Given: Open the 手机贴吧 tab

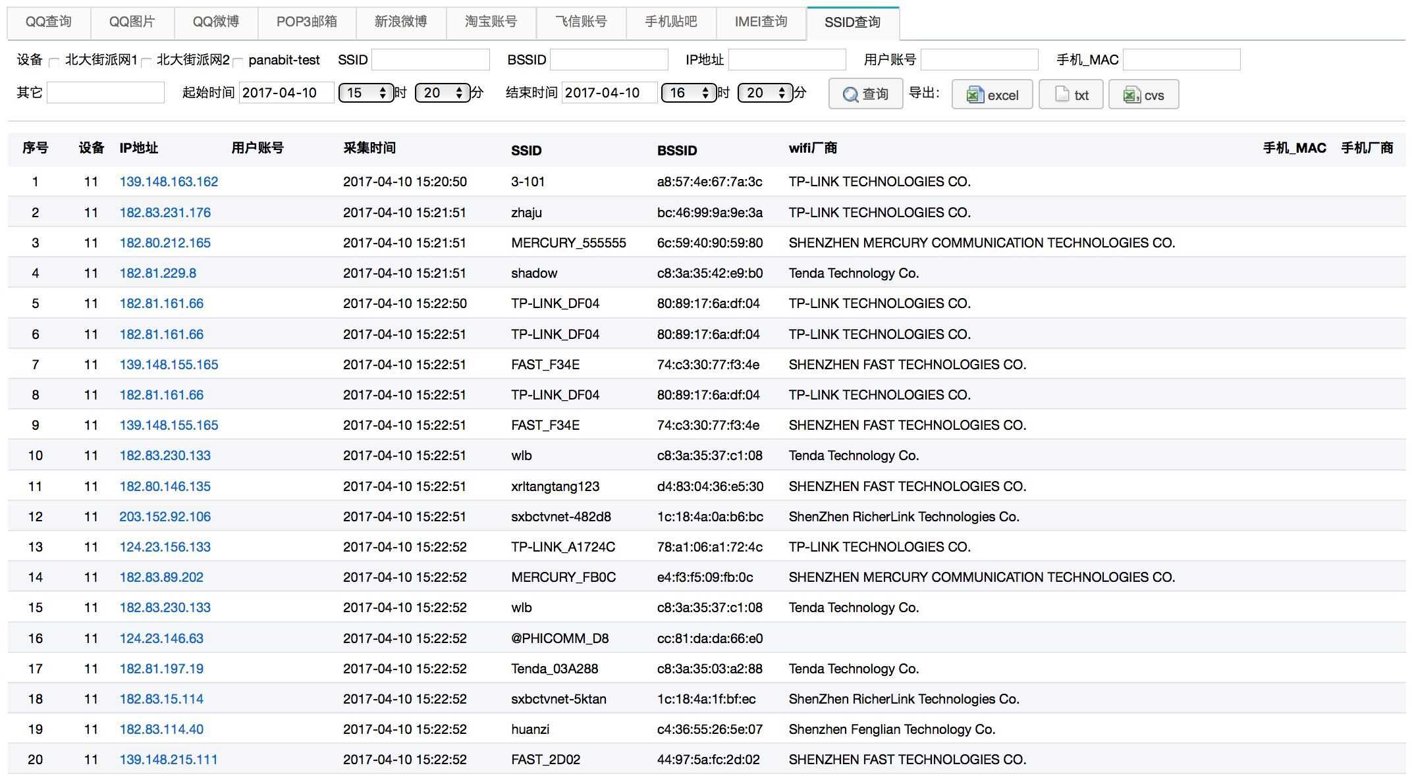Looking at the screenshot, I should 671,22.
